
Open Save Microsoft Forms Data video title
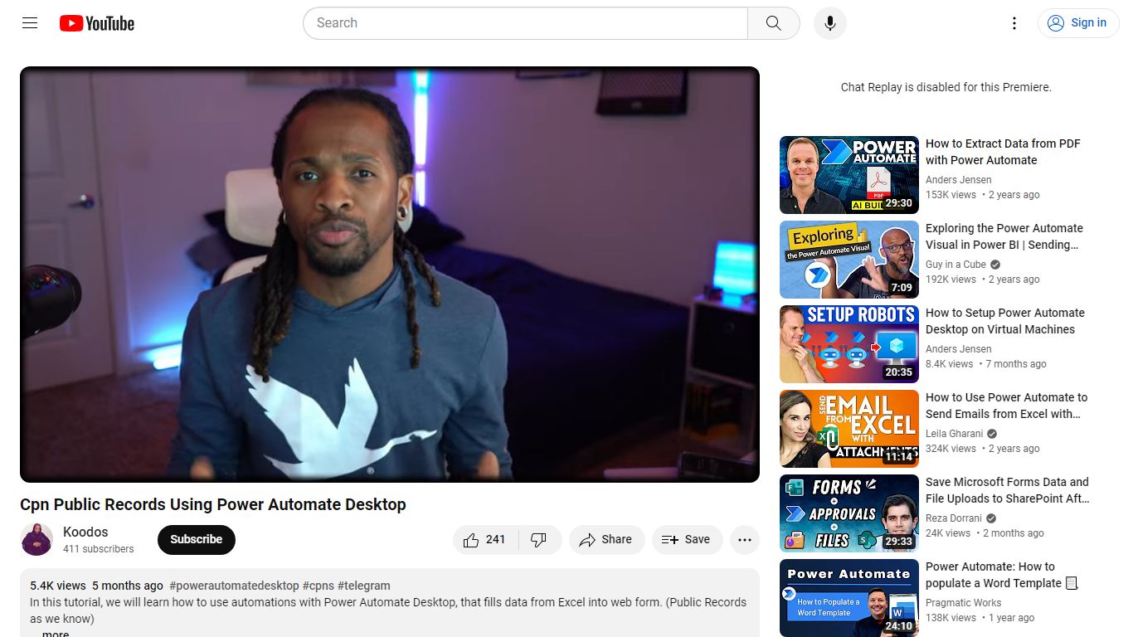(1008, 490)
